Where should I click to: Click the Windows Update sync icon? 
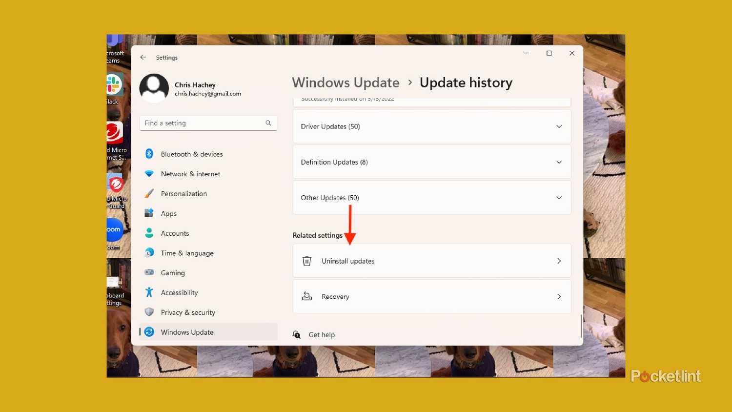pos(149,332)
